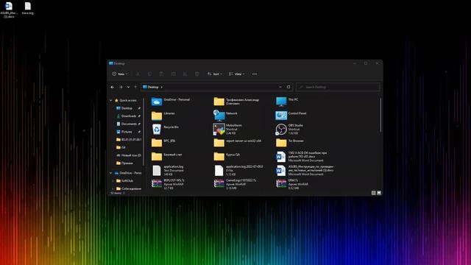The image size is (471, 265).
Task: Expand the SoftClub folder in sidebar
Action: 113,181
